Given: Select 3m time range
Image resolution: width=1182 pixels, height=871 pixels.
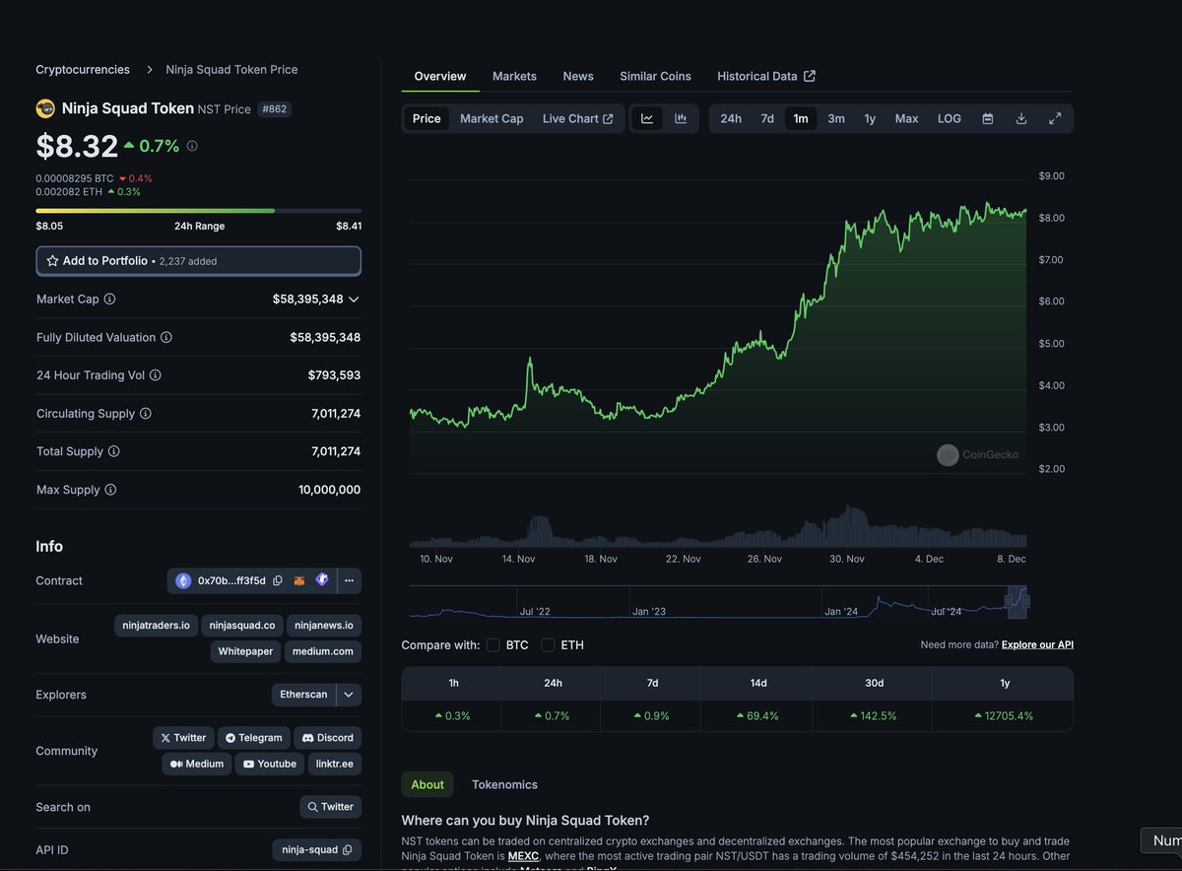Looking at the screenshot, I should point(836,118).
